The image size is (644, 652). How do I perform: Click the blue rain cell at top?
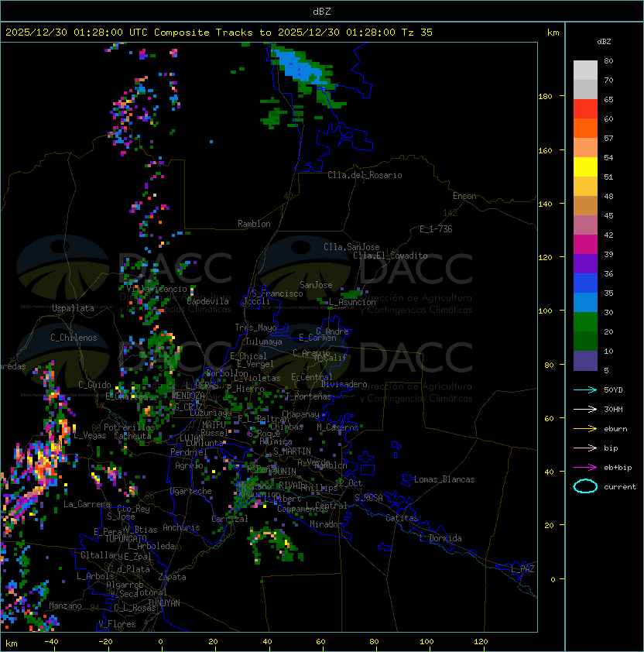tap(299, 67)
